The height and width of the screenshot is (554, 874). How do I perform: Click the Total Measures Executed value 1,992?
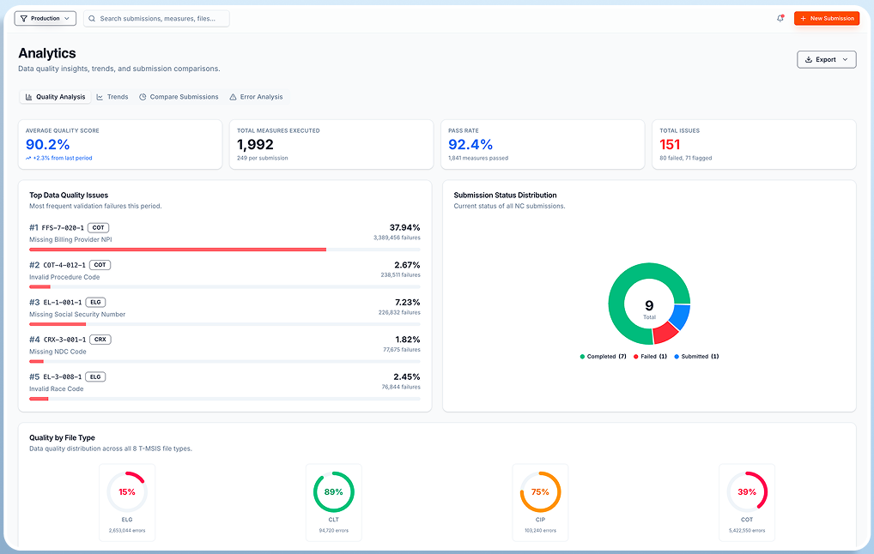tap(255, 145)
